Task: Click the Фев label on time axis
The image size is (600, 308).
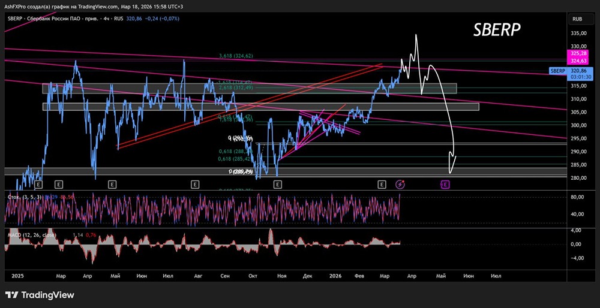Action: (x=359, y=276)
